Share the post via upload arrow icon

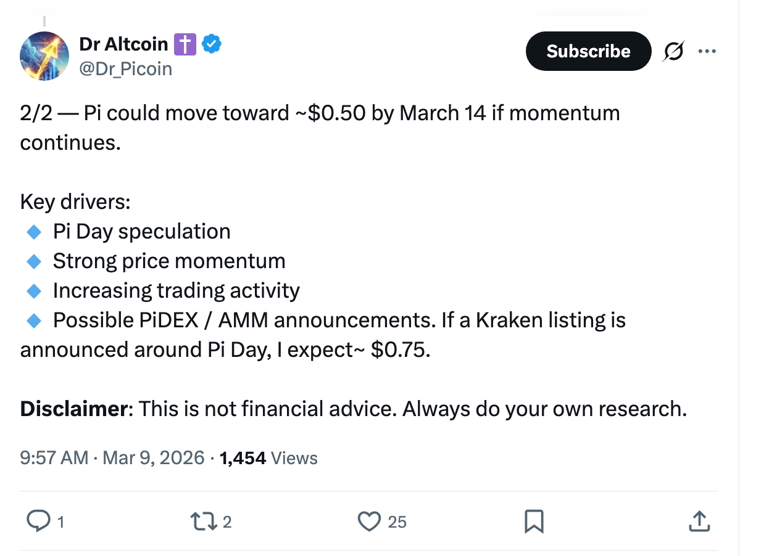pyautogui.click(x=698, y=521)
